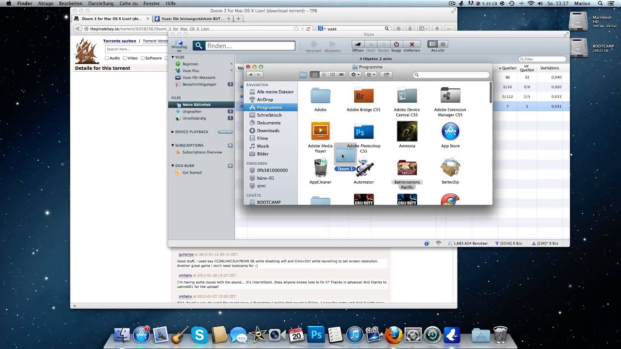Collapse SUBSCRIPTIONS section in Vuze
The image size is (621, 349).
172,145
